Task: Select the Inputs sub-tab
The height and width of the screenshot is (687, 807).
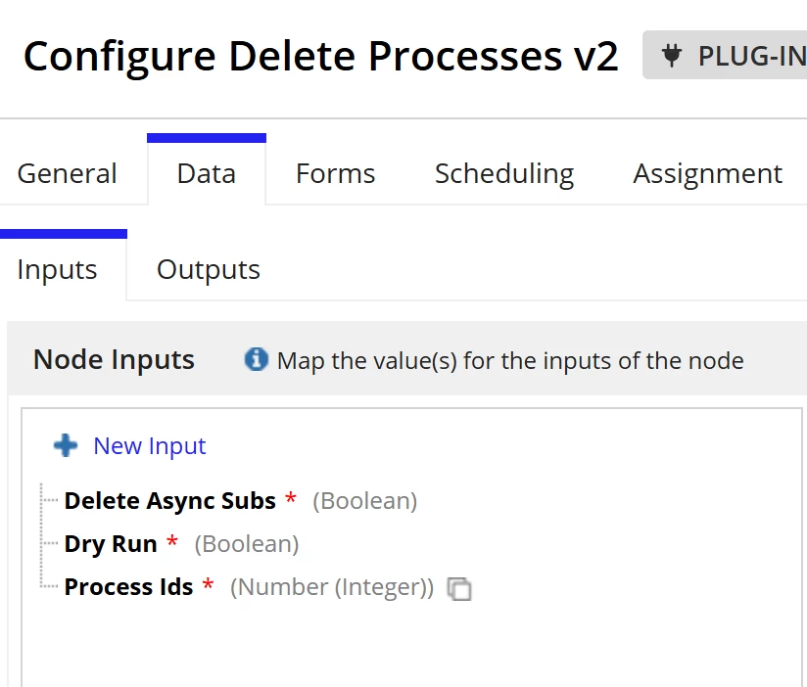Action: [57, 269]
